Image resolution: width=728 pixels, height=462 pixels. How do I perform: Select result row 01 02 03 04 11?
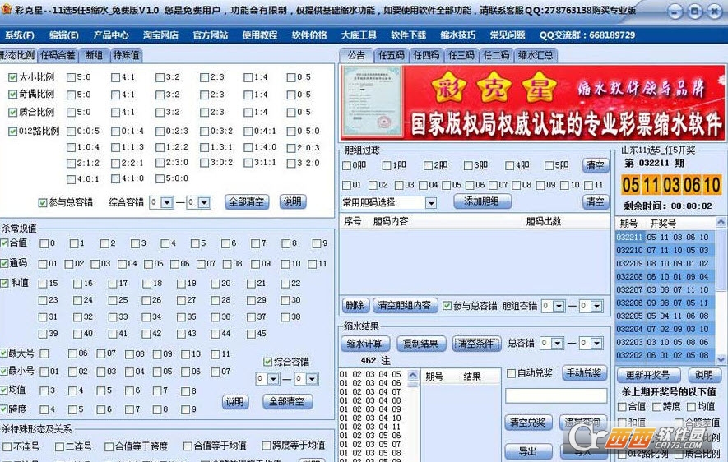[370, 427]
